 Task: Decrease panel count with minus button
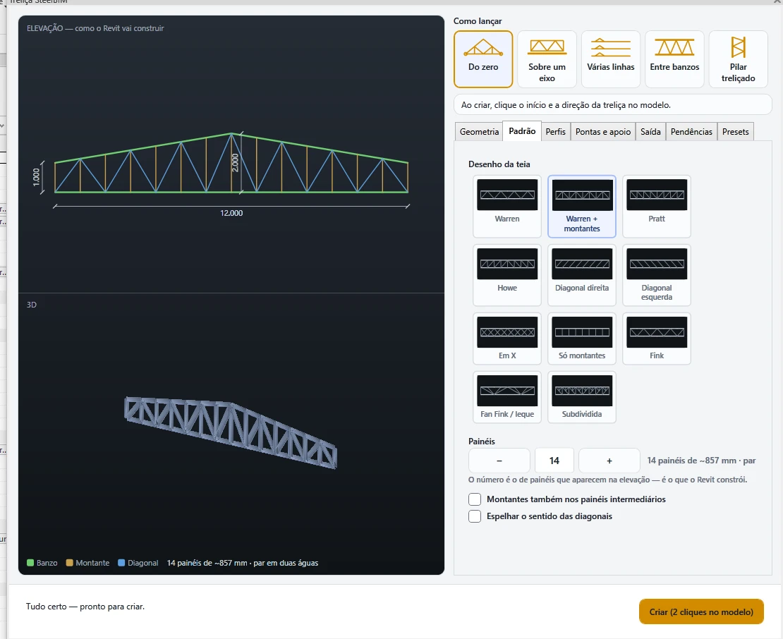[x=499, y=461]
